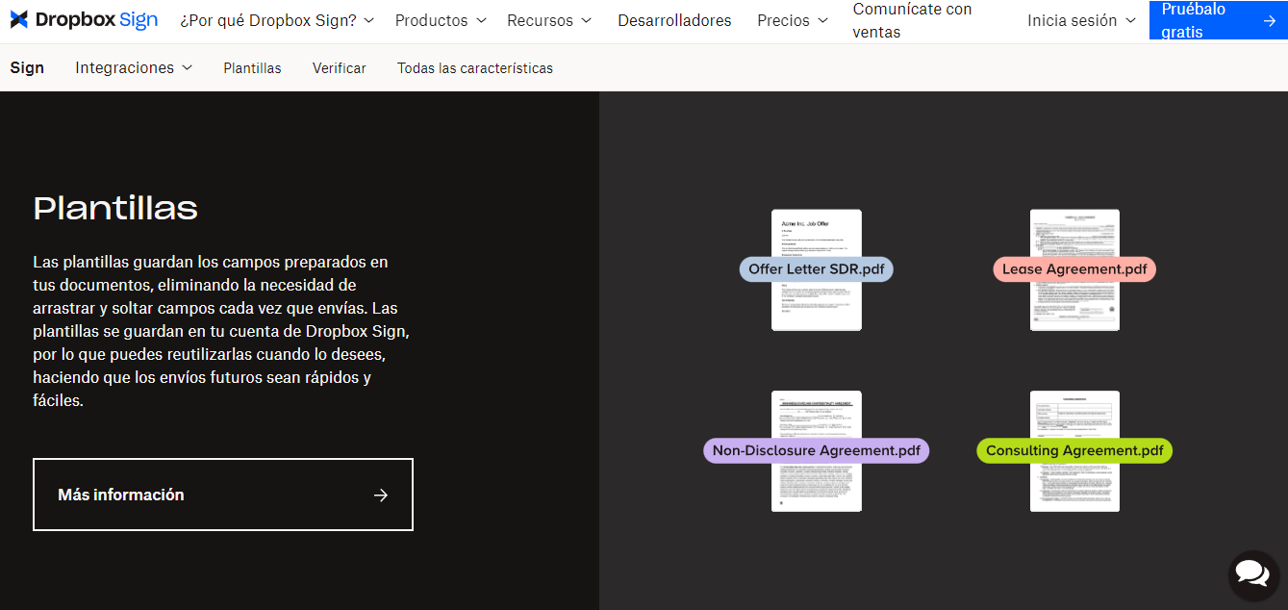The width and height of the screenshot is (1288, 610).
Task: Select the Offer Letter SDR.pdf label
Action: (x=816, y=269)
